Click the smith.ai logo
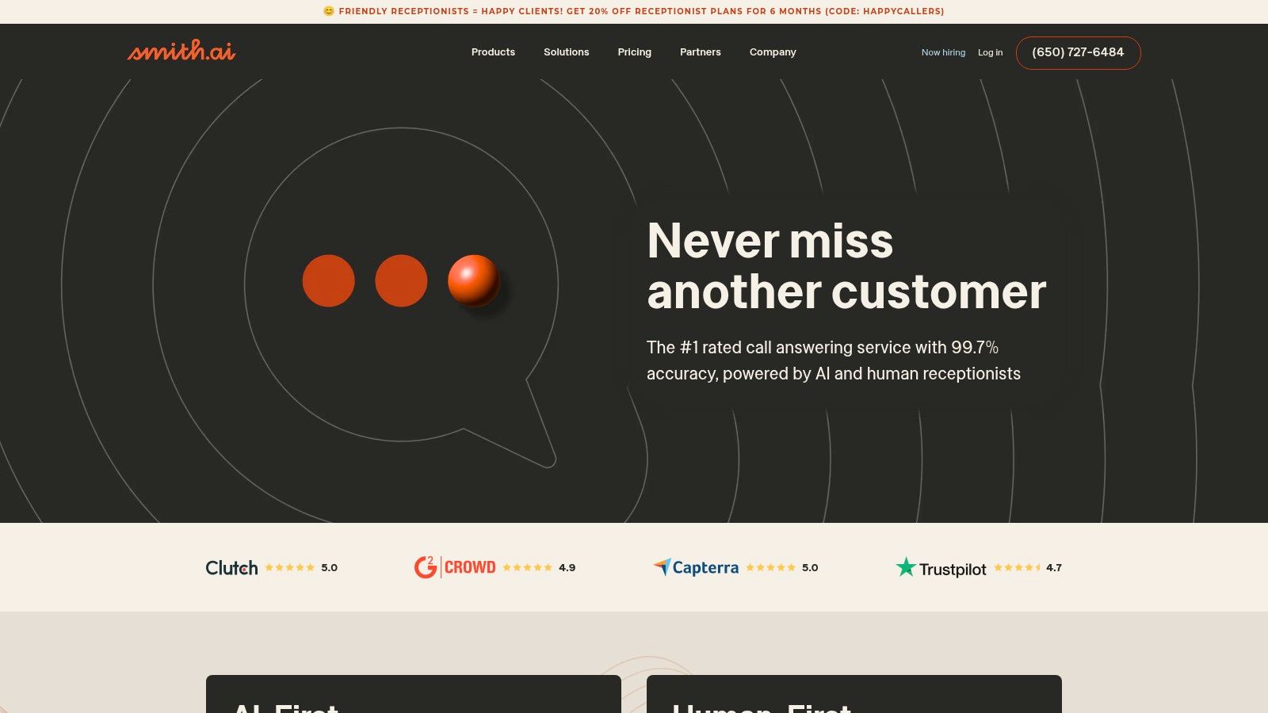Image resolution: width=1268 pixels, height=713 pixels. (x=181, y=51)
